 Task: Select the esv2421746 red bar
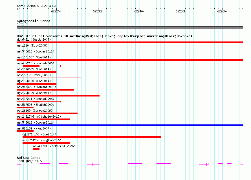click(43, 119)
